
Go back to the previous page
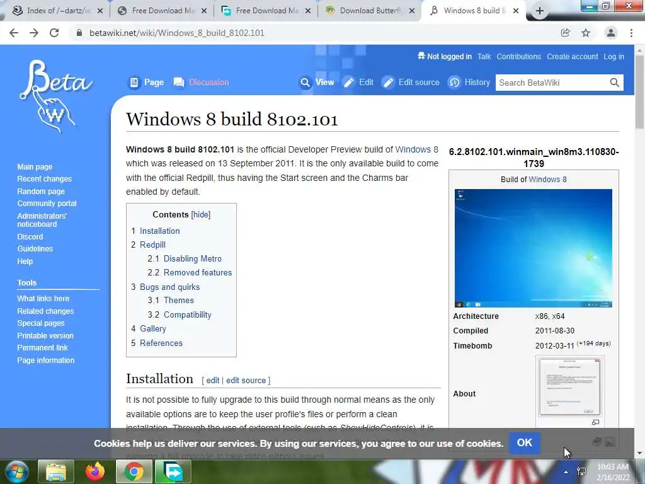[x=14, y=33]
